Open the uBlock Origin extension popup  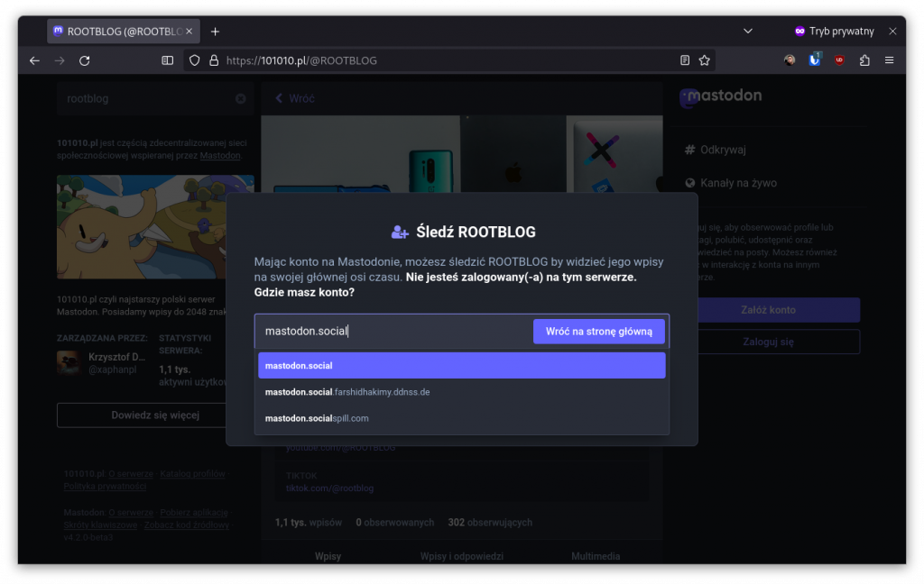[841, 59]
